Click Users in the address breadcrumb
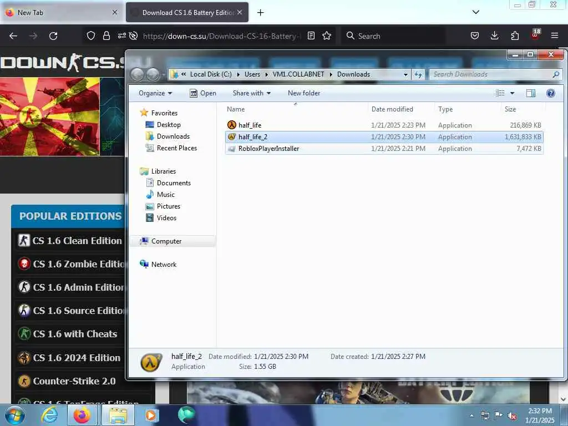568x426 pixels. coord(252,74)
